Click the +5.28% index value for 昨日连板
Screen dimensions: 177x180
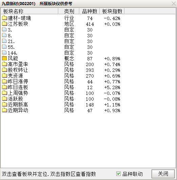coord(112,87)
